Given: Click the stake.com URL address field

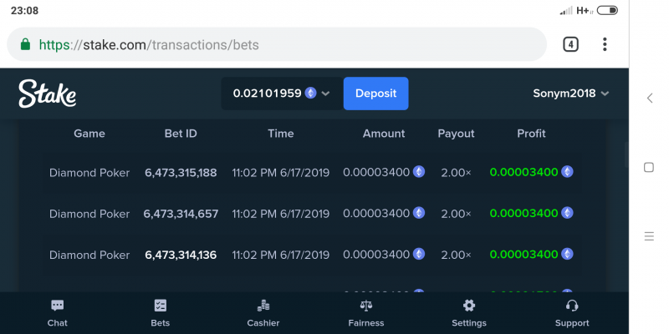Looking at the screenshot, I should [277, 44].
